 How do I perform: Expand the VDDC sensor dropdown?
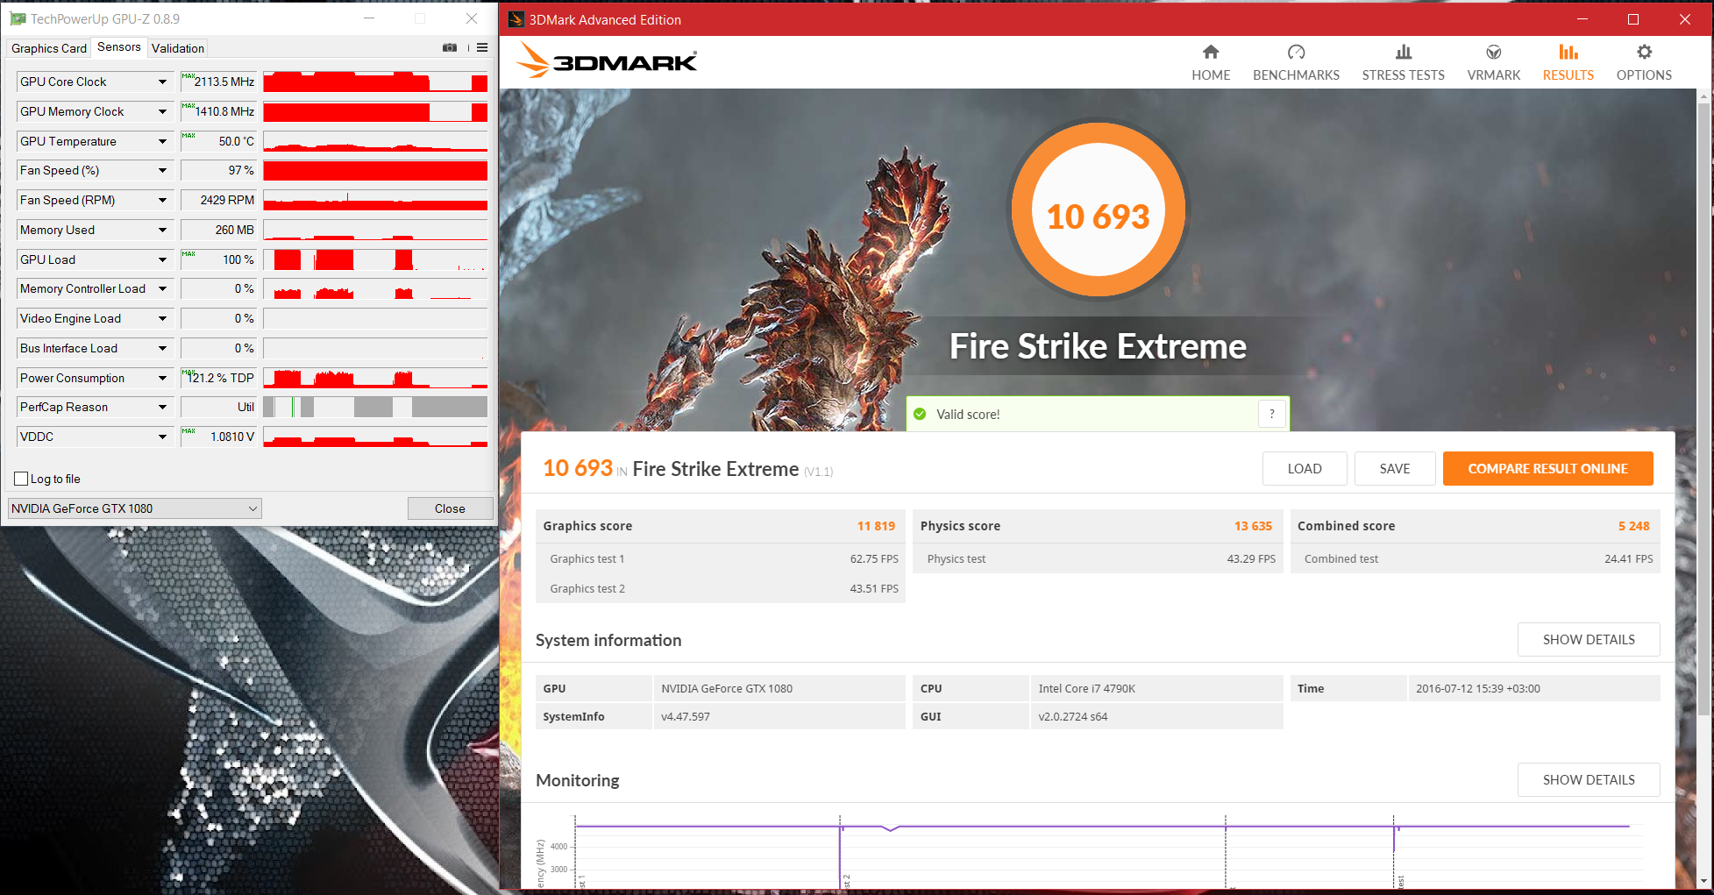[162, 437]
